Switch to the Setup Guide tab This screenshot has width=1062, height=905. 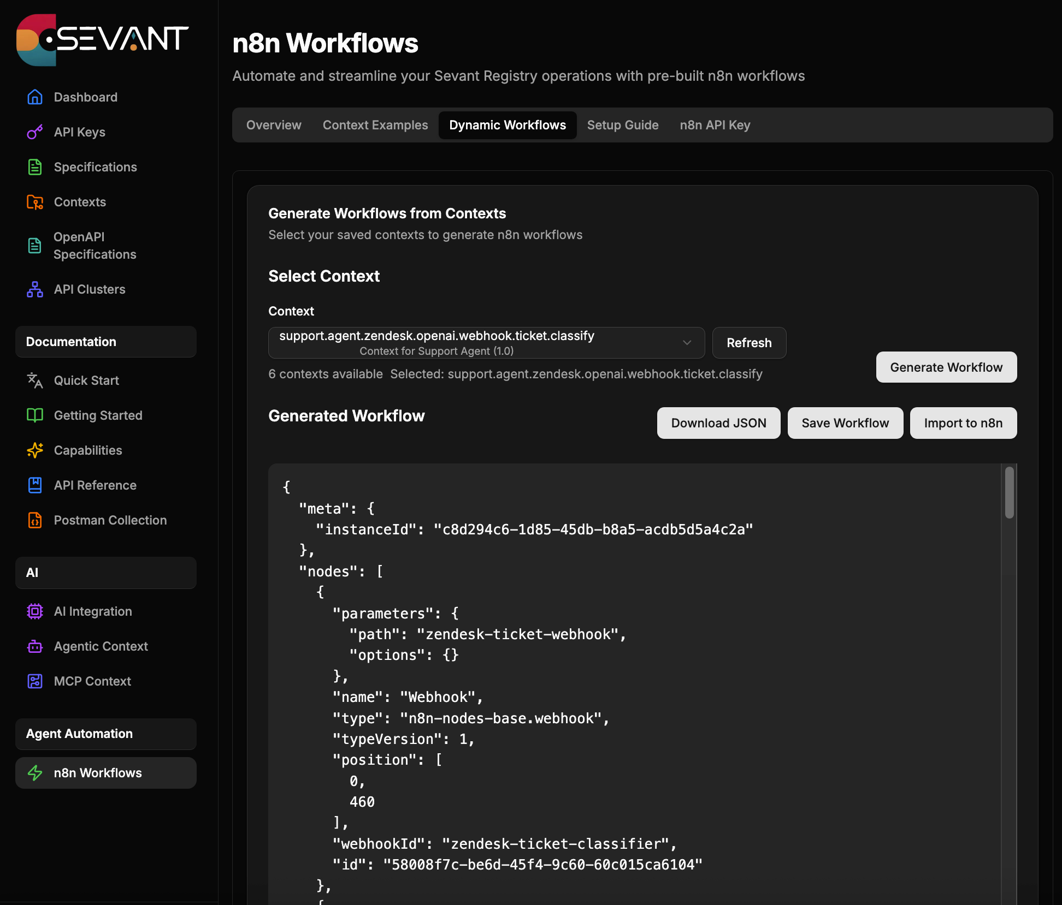[623, 125]
